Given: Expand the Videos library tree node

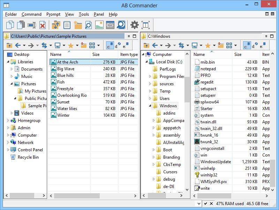Looking at the screenshot, I should click(12, 113).
